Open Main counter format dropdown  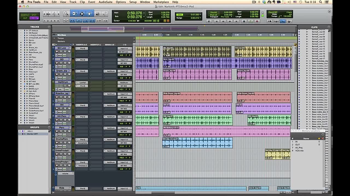[144, 13]
